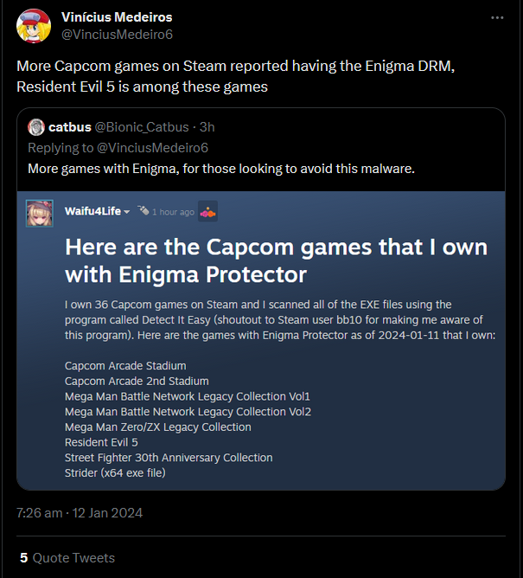Image resolution: width=523 pixels, height=578 pixels.
Task: Open the catbus display name
Action: pos(65,127)
